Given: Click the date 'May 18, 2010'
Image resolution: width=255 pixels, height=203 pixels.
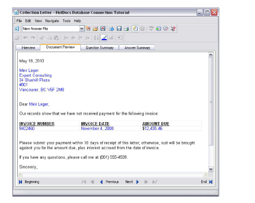Looking at the screenshot, I should [x=32, y=61].
